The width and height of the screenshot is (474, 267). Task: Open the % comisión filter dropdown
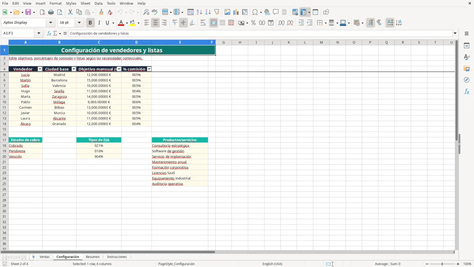[x=149, y=69]
